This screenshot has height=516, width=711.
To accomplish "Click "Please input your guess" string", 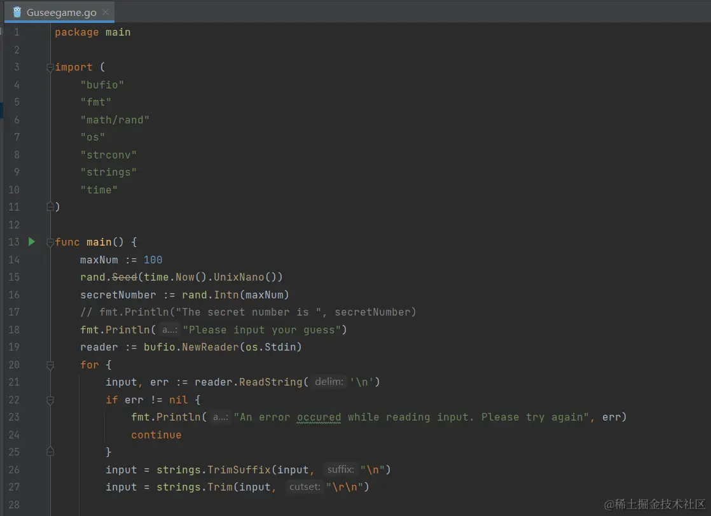I will tap(261, 330).
